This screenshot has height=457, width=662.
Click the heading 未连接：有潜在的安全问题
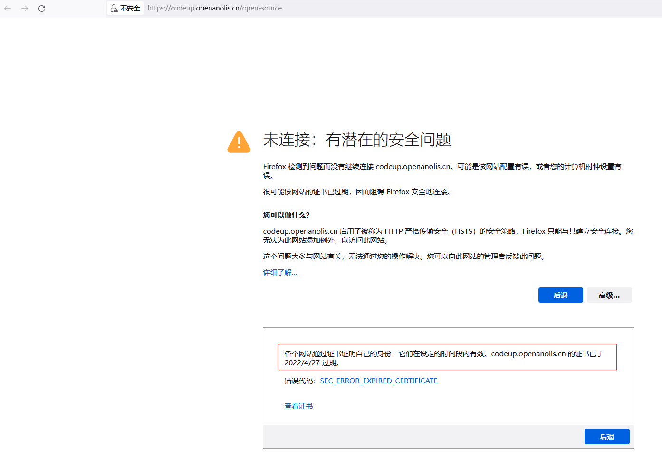[357, 140]
